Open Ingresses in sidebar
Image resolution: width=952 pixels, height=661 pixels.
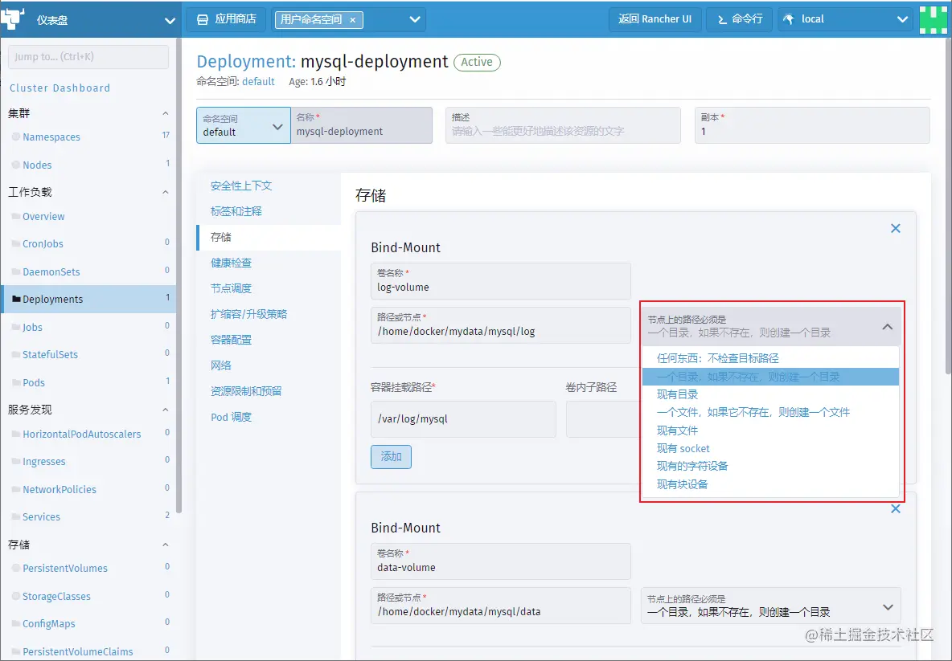(x=44, y=462)
